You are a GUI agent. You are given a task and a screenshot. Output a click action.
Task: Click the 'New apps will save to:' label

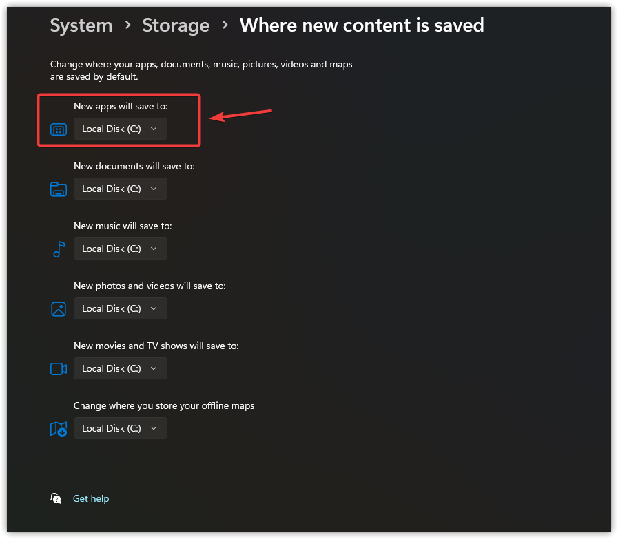pyautogui.click(x=121, y=106)
